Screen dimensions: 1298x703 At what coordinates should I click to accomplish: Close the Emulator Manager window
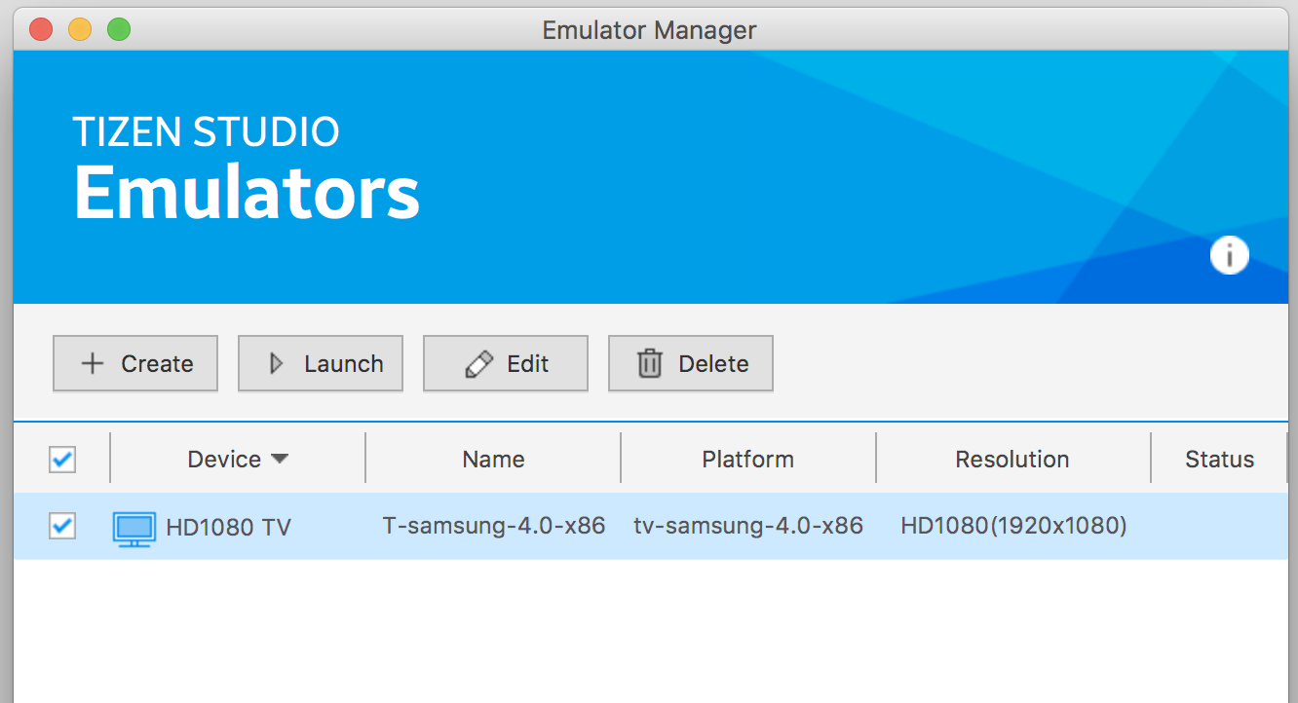pyautogui.click(x=41, y=29)
